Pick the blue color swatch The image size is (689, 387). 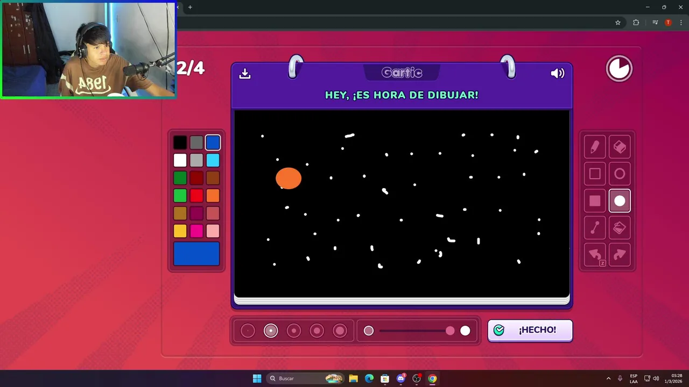pyautogui.click(x=213, y=142)
